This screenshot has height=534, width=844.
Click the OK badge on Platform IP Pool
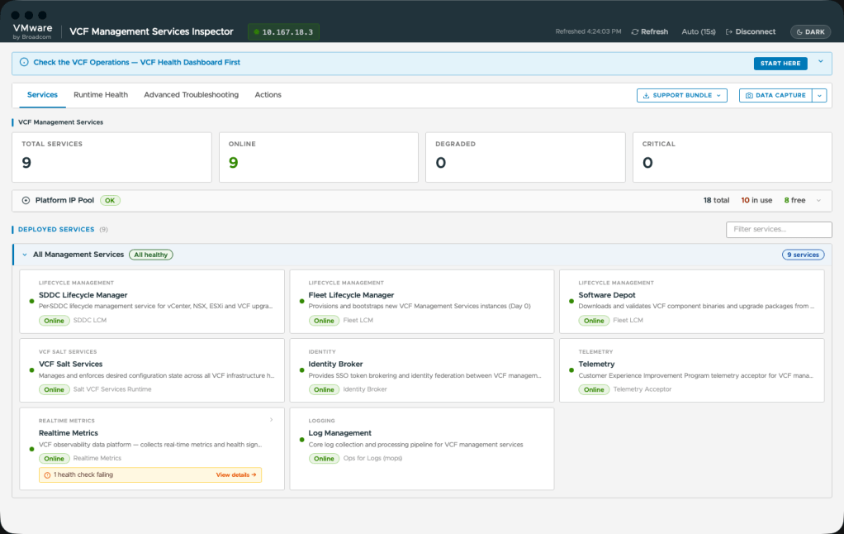(110, 200)
